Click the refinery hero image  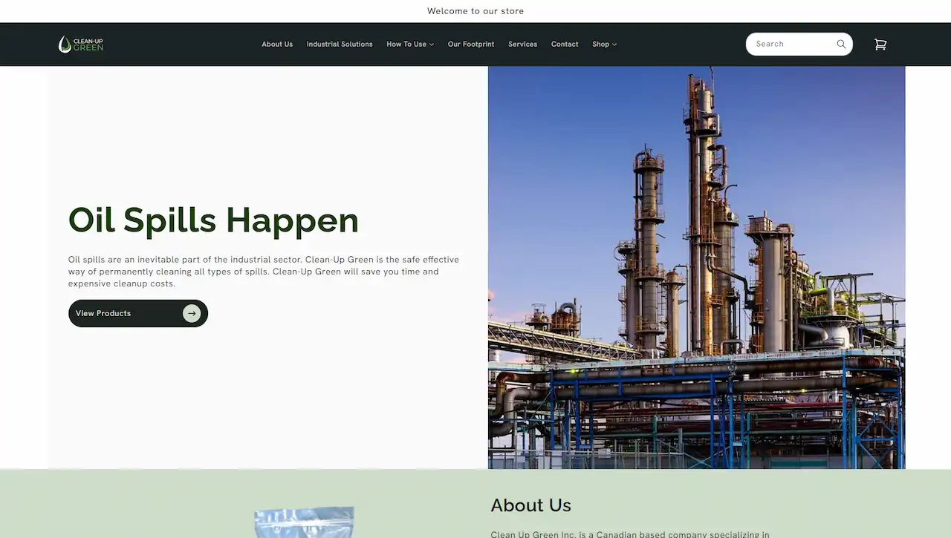click(x=696, y=267)
